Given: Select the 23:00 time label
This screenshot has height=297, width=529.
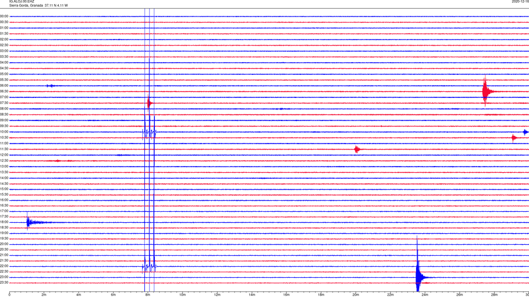Looking at the screenshot, I should 4,277.
